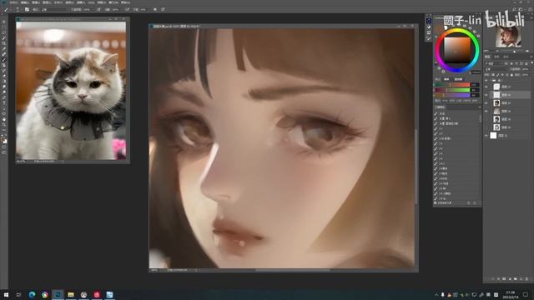Image resolution: width=534 pixels, height=300 pixels.
Task: Click the main document vertical scrollbar
Action: click(416, 167)
